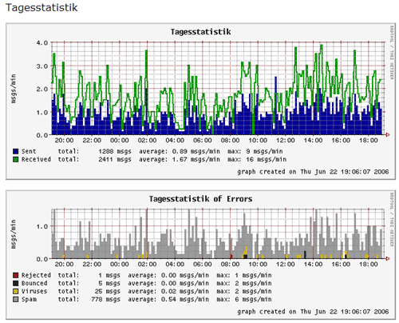Click the vertical RRDTOOL watermark on errors graph
This screenshot has height=323, width=399.
pos(392,219)
